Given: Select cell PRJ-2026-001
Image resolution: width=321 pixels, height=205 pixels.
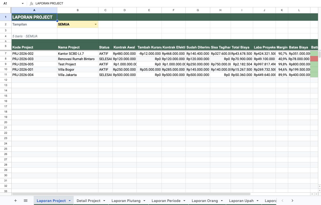Looking at the screenshot, I should [x=34, y=69].
